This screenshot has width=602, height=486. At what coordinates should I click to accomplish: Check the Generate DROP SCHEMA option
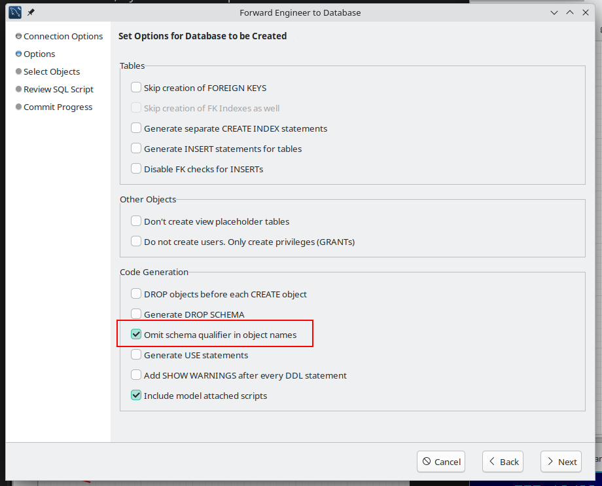click(136, 314)
